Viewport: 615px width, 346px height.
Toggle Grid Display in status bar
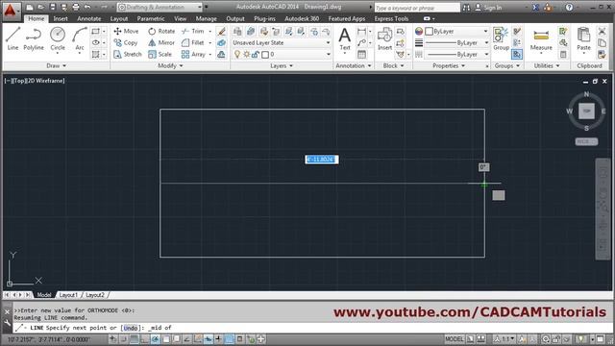click(135, 339)
